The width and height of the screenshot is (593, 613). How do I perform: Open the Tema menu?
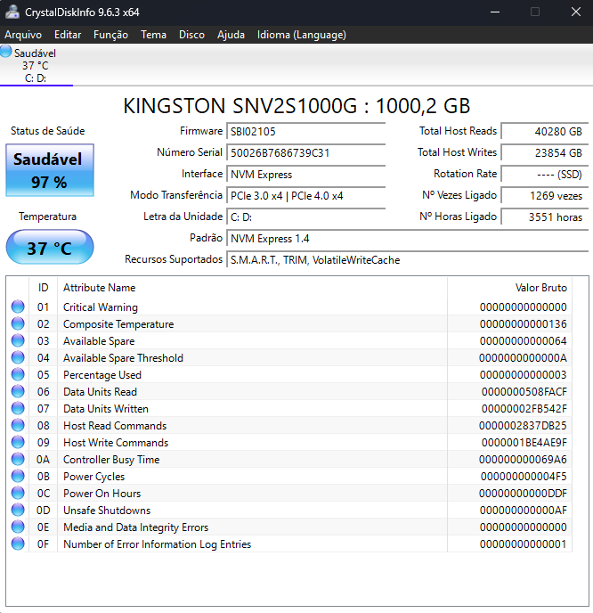(153, 35)
